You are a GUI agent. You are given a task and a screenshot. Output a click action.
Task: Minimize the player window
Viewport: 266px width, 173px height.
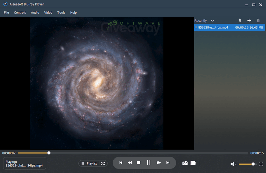tap(247, 5)
